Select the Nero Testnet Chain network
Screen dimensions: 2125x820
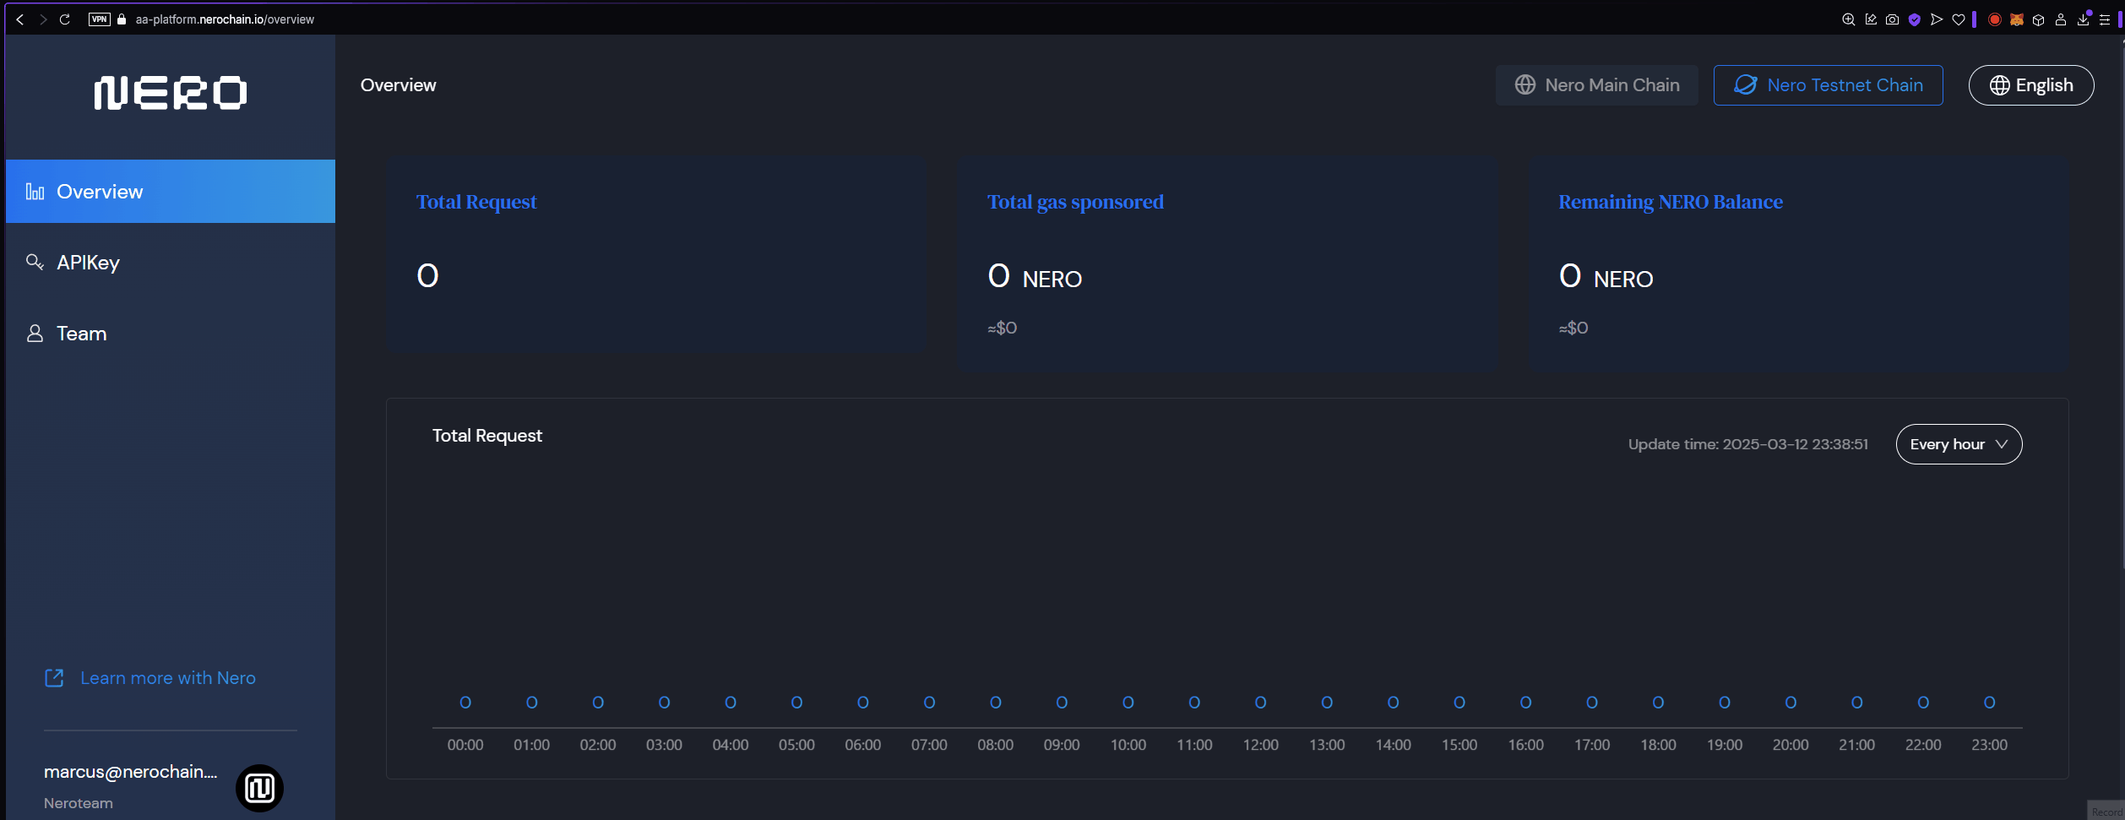tap(1828, 85)
